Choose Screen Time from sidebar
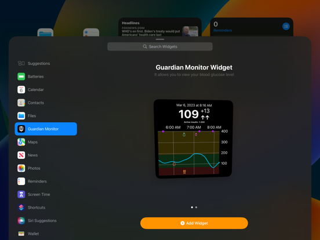 [46, 194]
